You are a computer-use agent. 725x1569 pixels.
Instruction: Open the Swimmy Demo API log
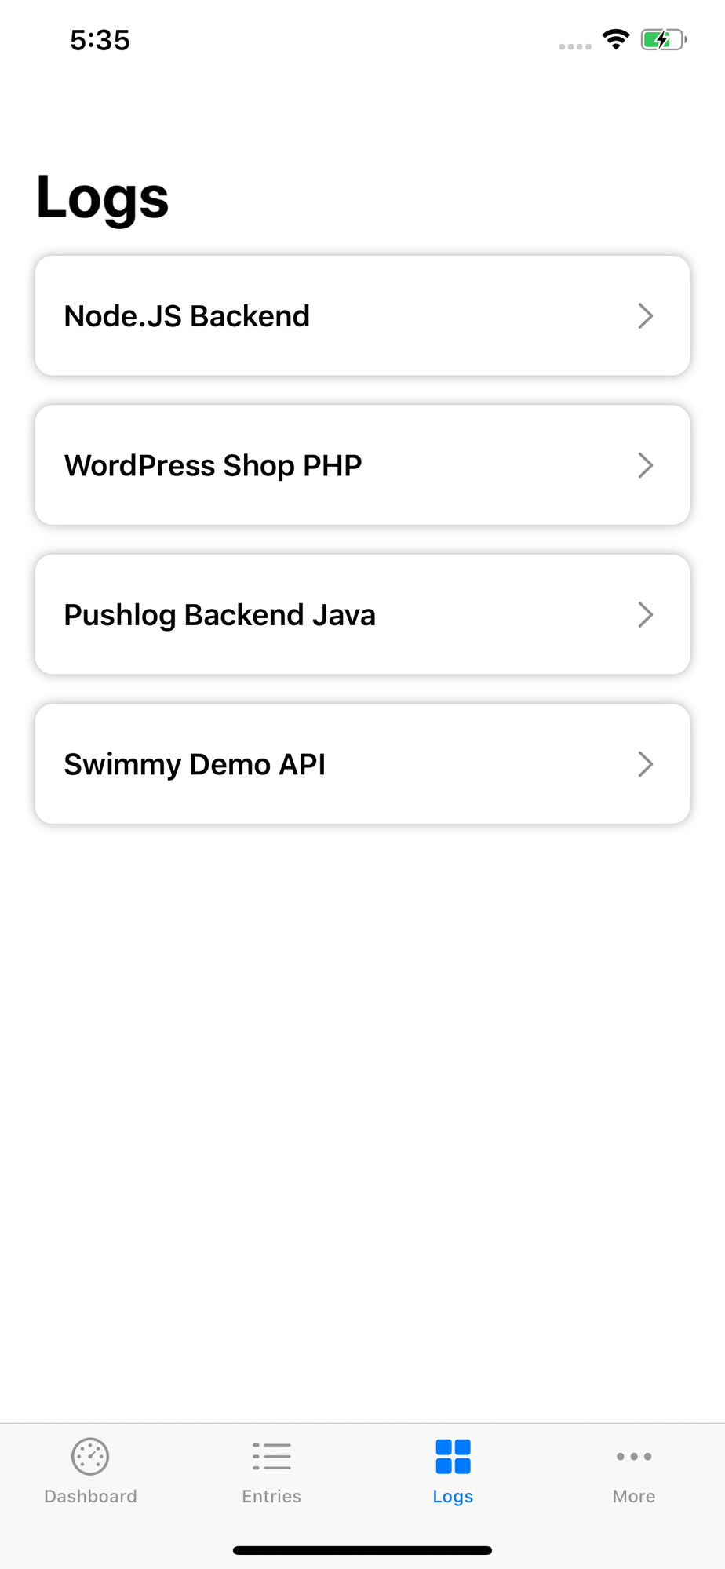pos(195,764)
